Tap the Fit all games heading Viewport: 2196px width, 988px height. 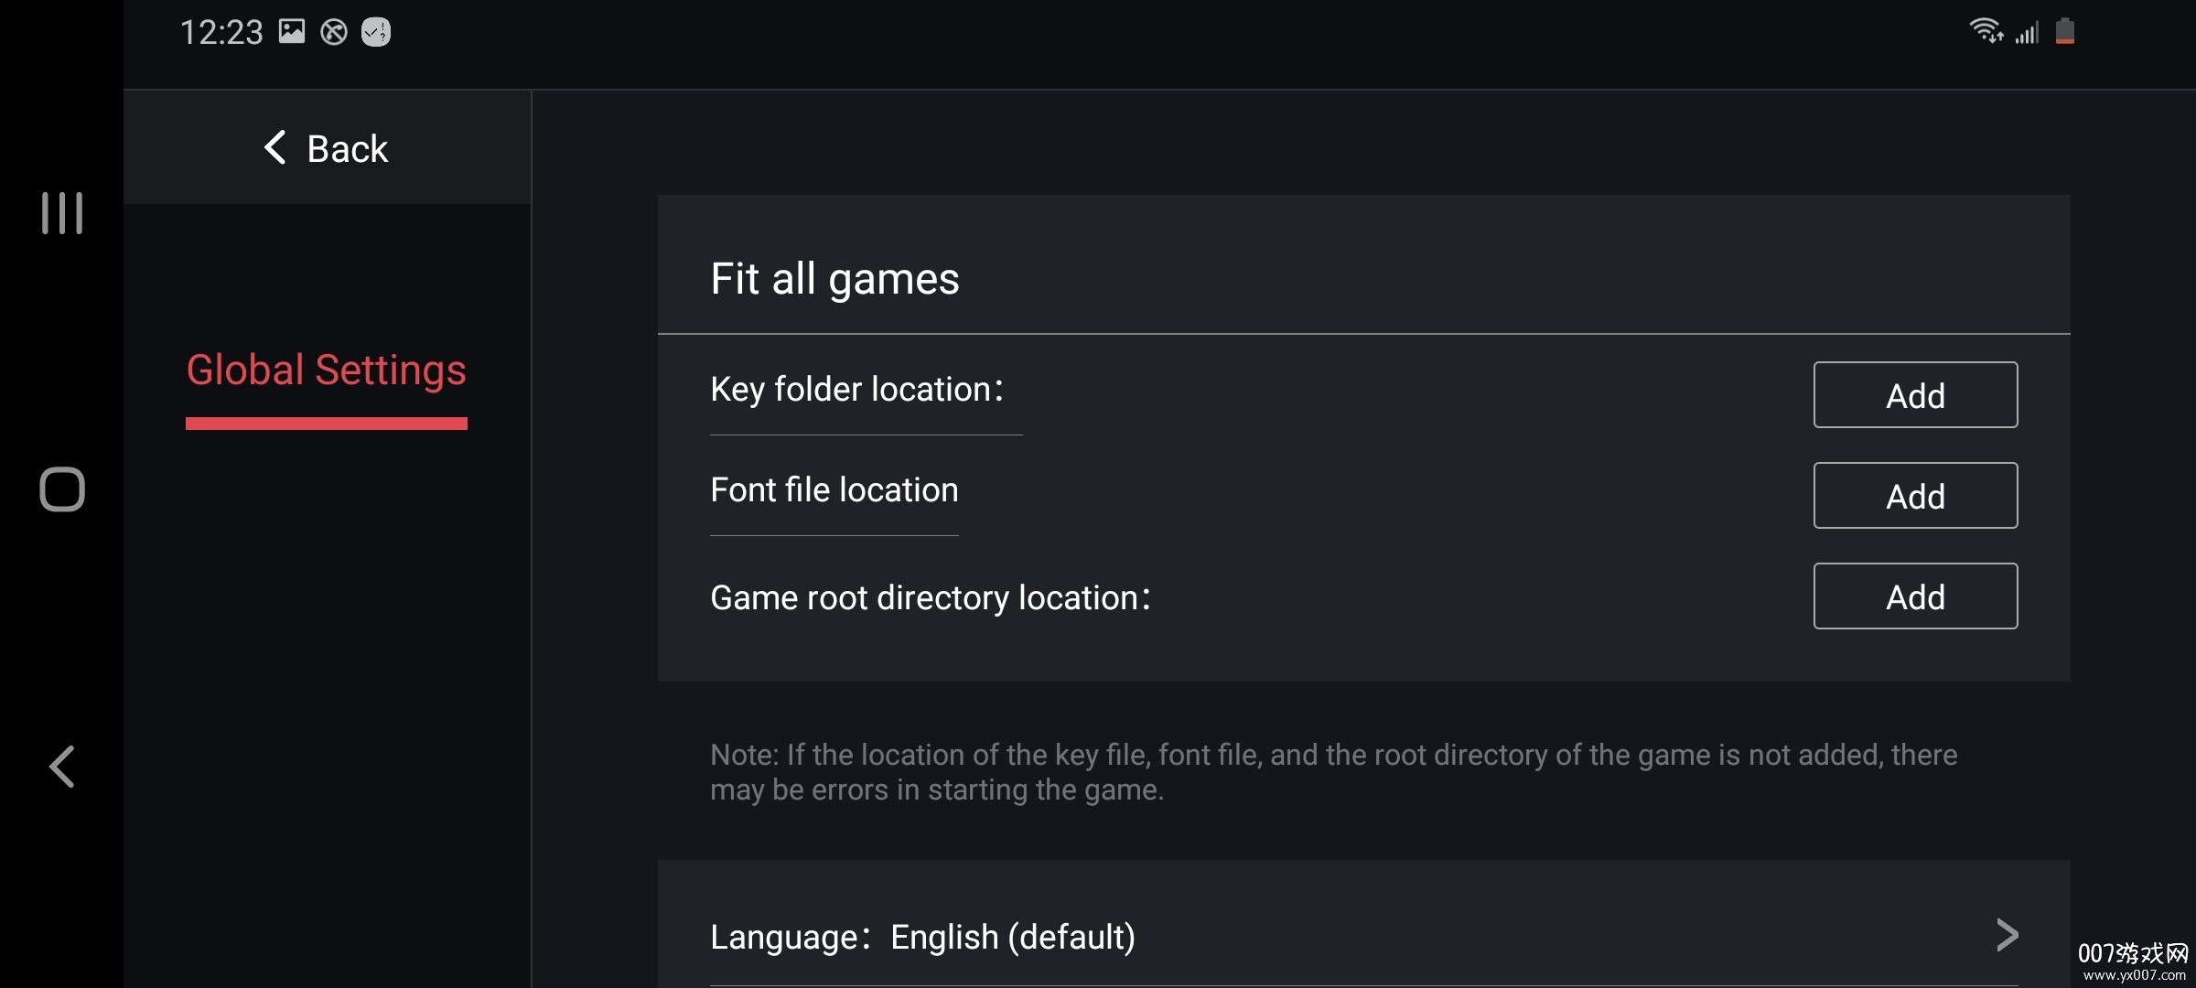(834, 279)
